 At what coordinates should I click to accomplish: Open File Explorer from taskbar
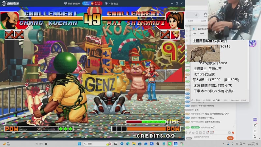134,144
